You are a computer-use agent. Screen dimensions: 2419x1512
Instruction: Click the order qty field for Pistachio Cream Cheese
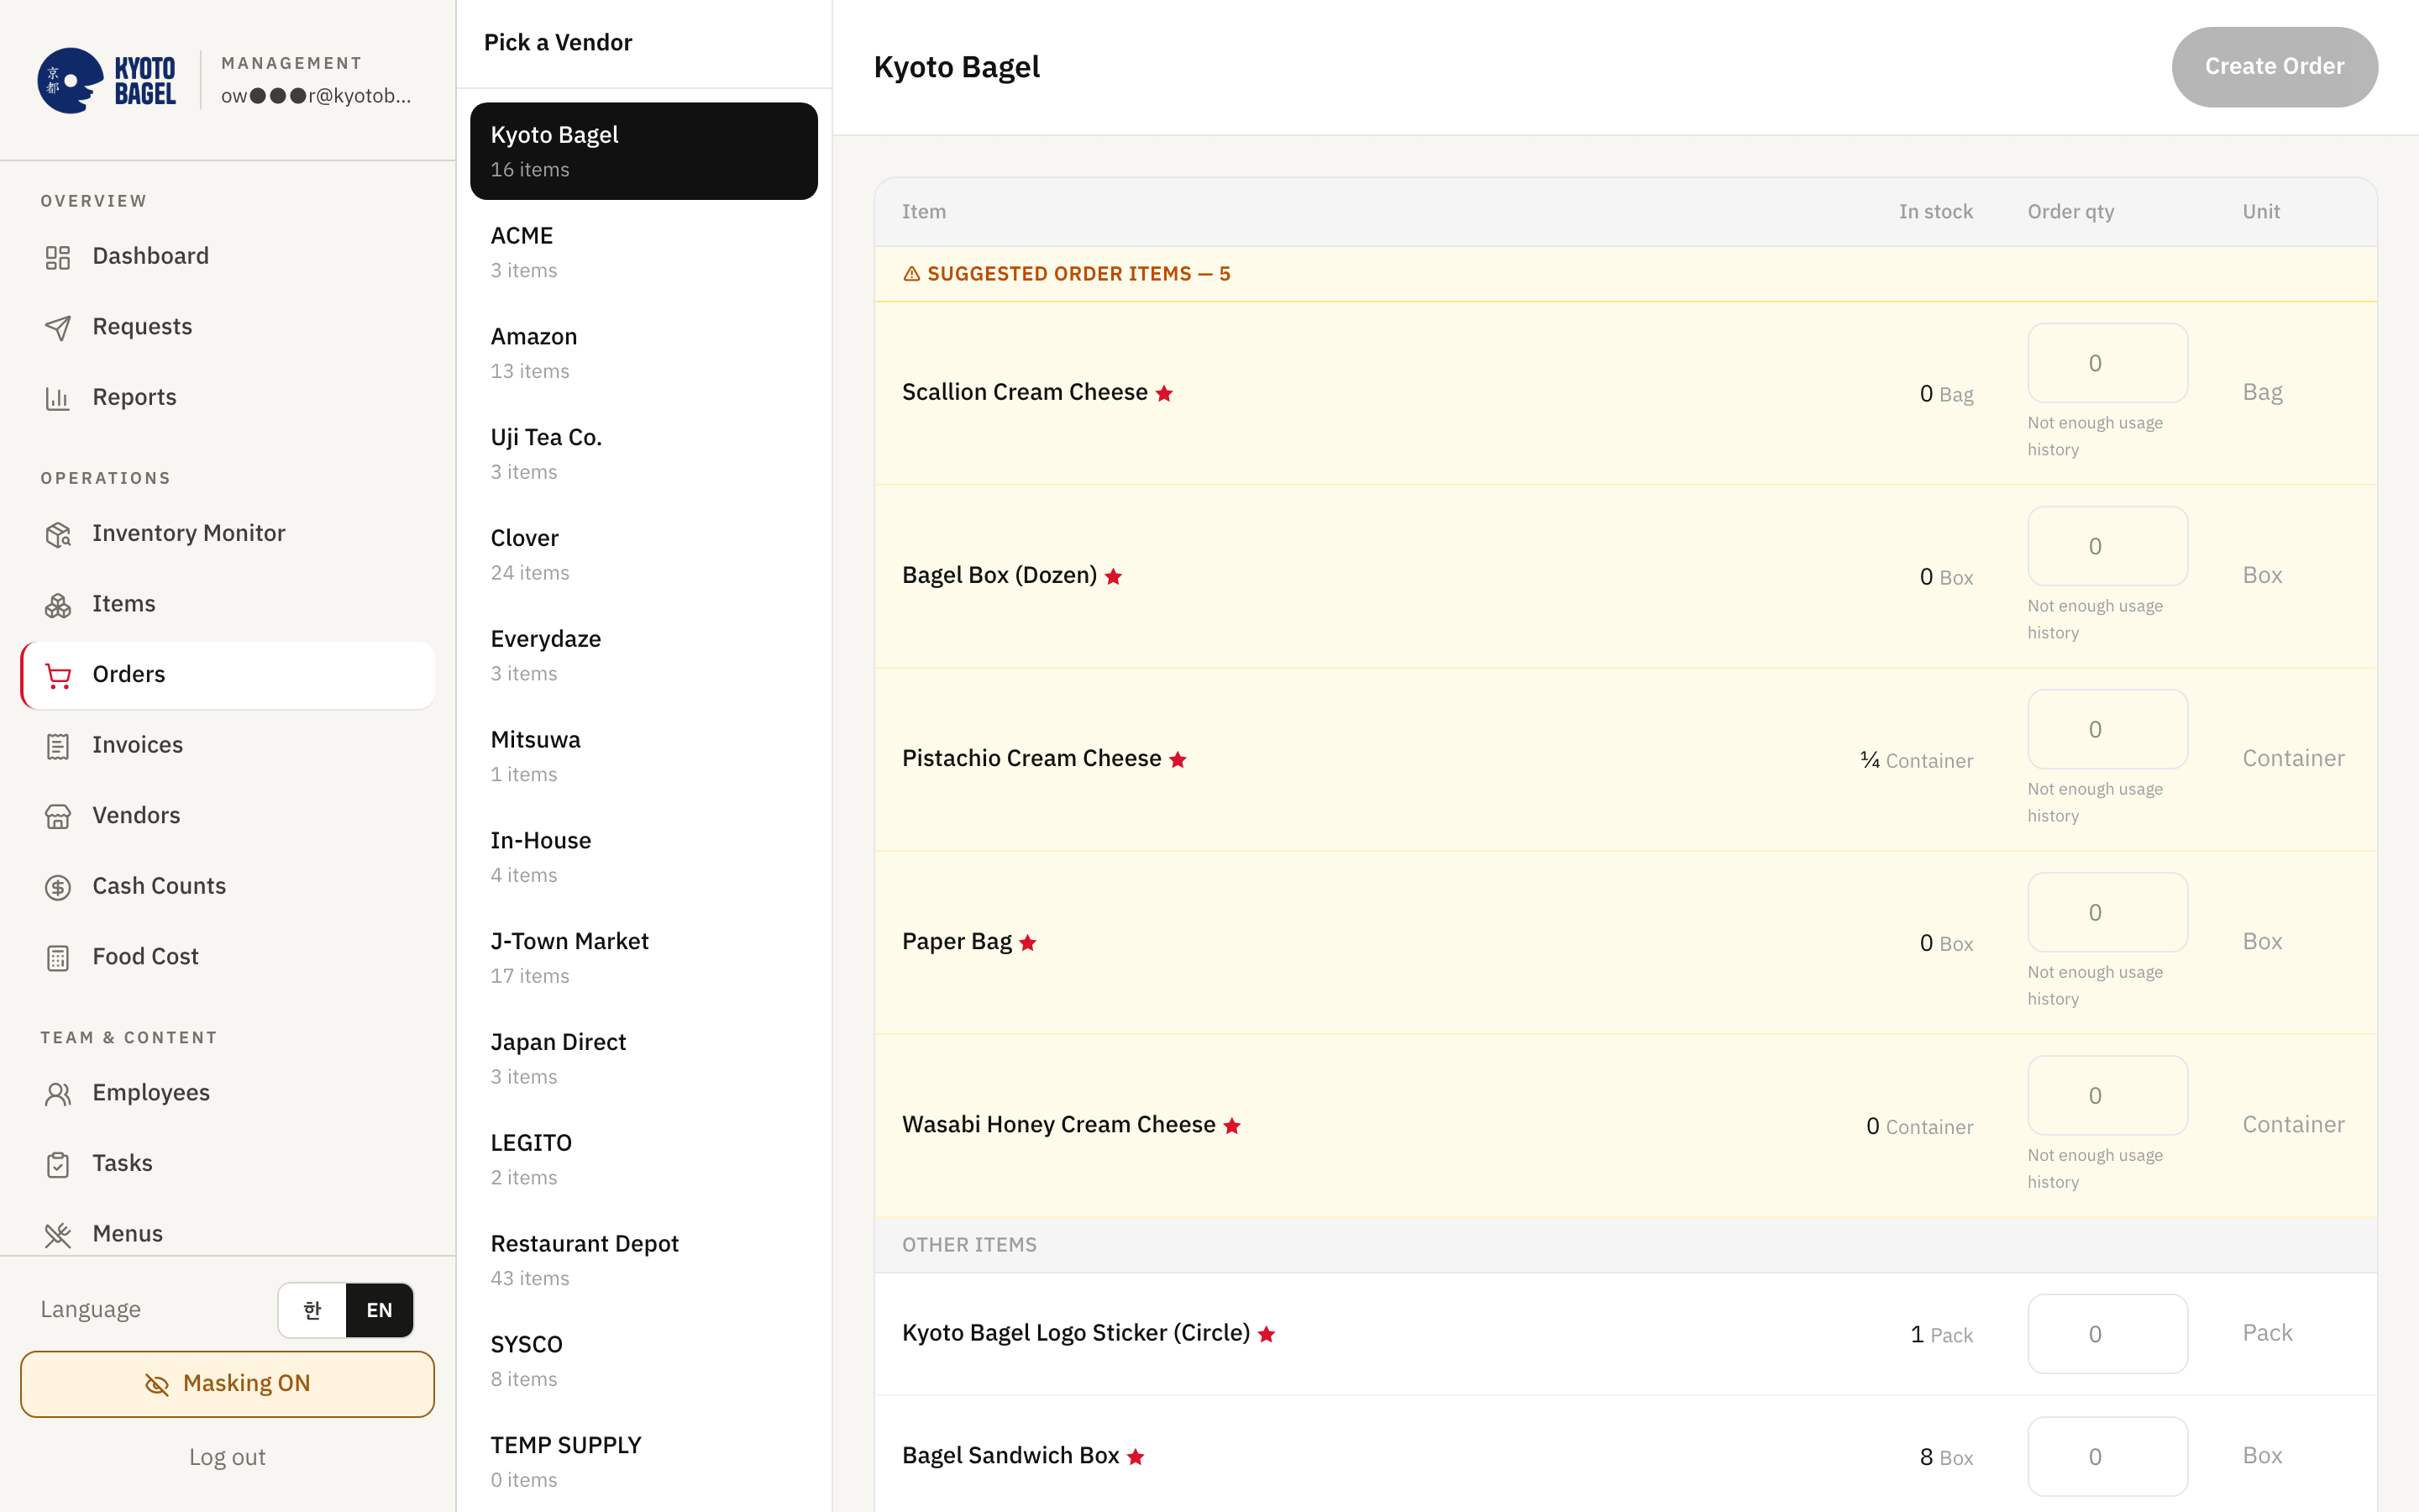point(2107,729)
